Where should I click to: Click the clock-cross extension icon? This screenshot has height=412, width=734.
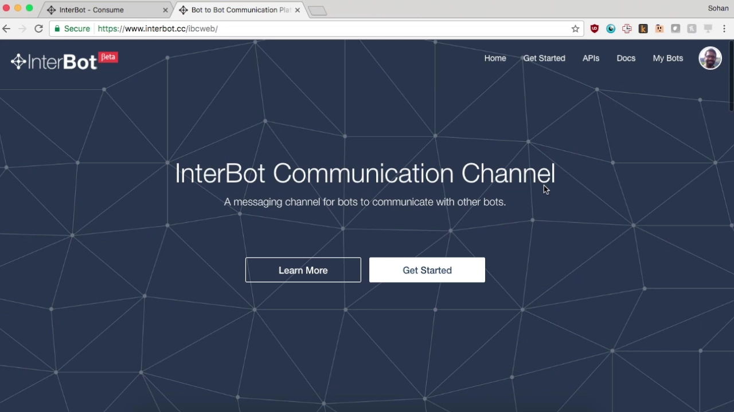coord(627,29)
